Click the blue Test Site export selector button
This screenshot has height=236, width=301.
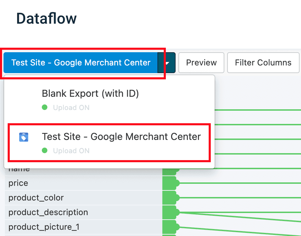point(81,63)
